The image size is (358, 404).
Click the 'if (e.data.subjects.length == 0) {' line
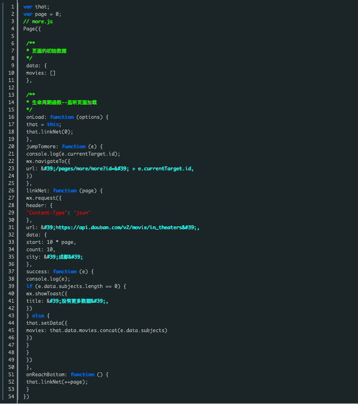pyautogui.click(x=76, y=286)
